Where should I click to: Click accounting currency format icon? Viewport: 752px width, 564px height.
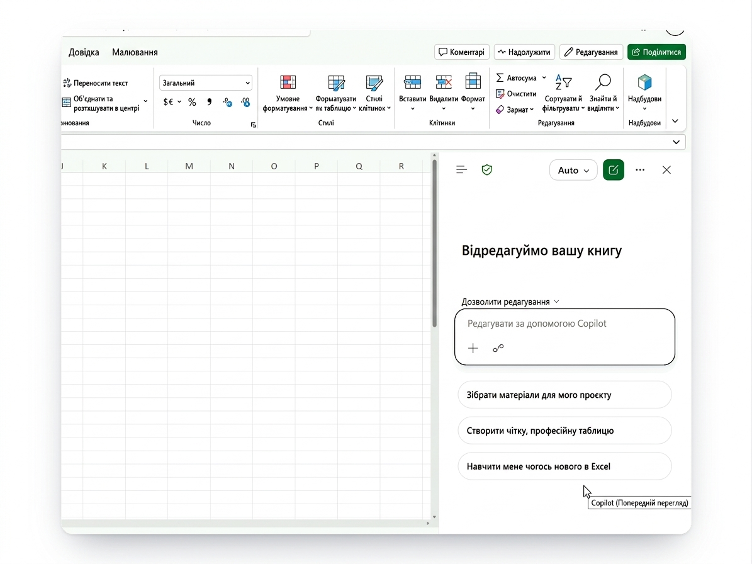click(x=169, y=102)
